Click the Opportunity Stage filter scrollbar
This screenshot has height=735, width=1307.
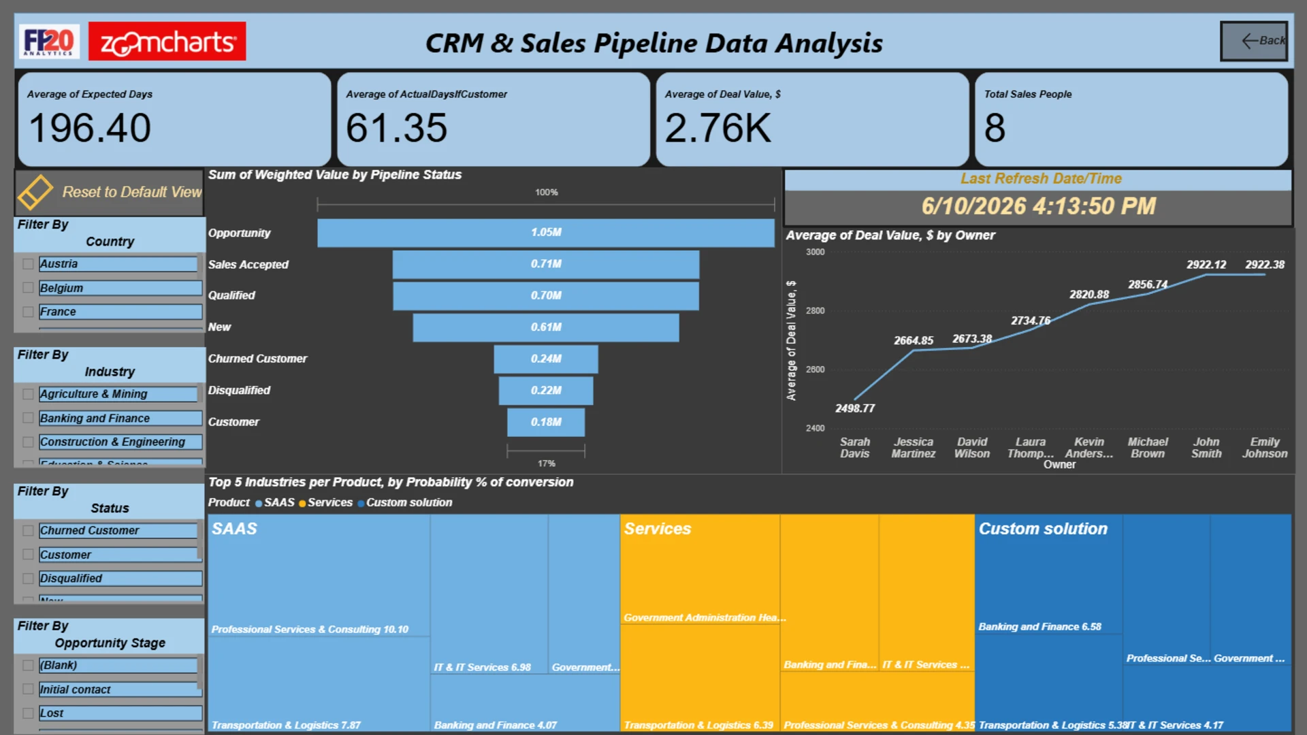200,673
